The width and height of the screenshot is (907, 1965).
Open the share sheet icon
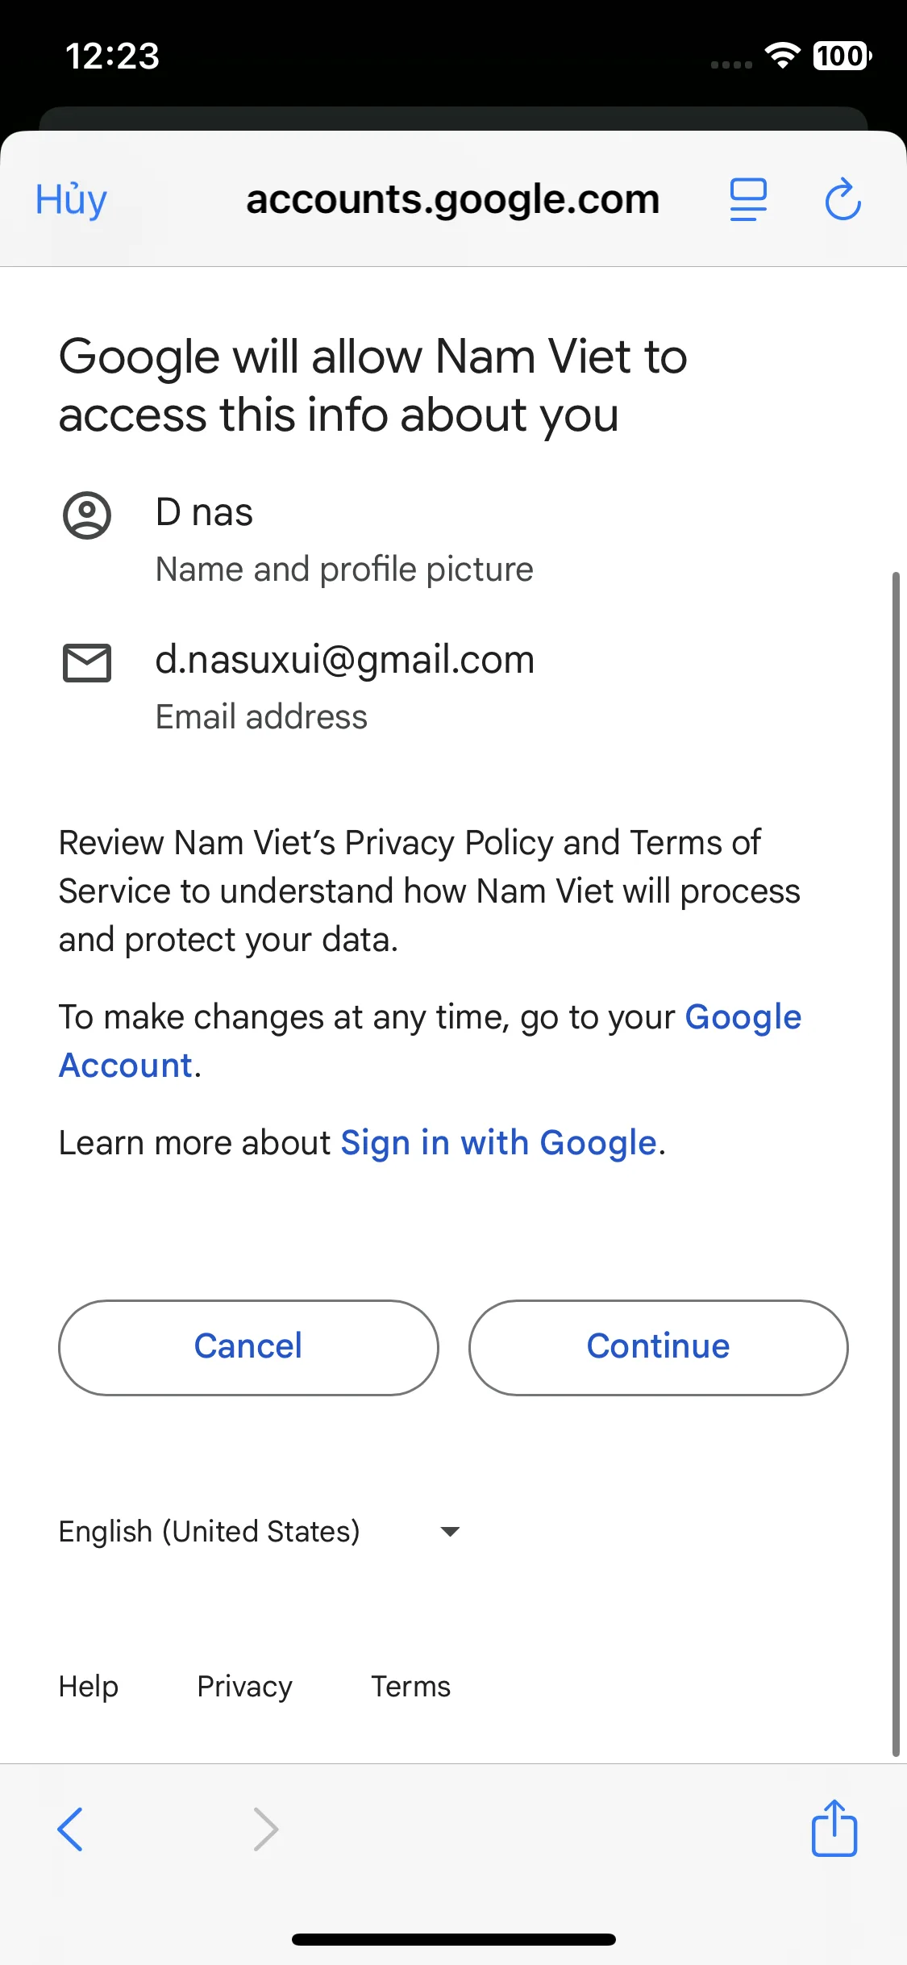pyautogui.click(x=834, y=1827)
